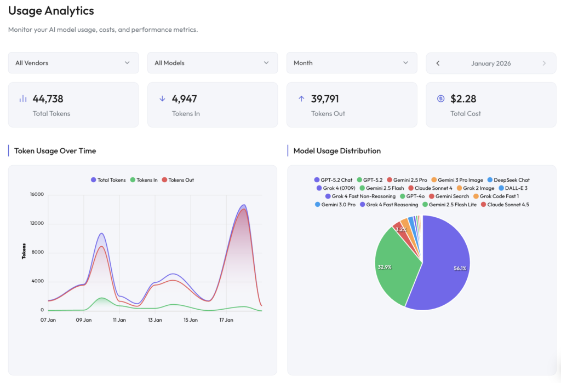Viewport: 561px width, 383px height.
Task: Click the GPT-5.2 Chat legend dot
Action: coord(317,181)
